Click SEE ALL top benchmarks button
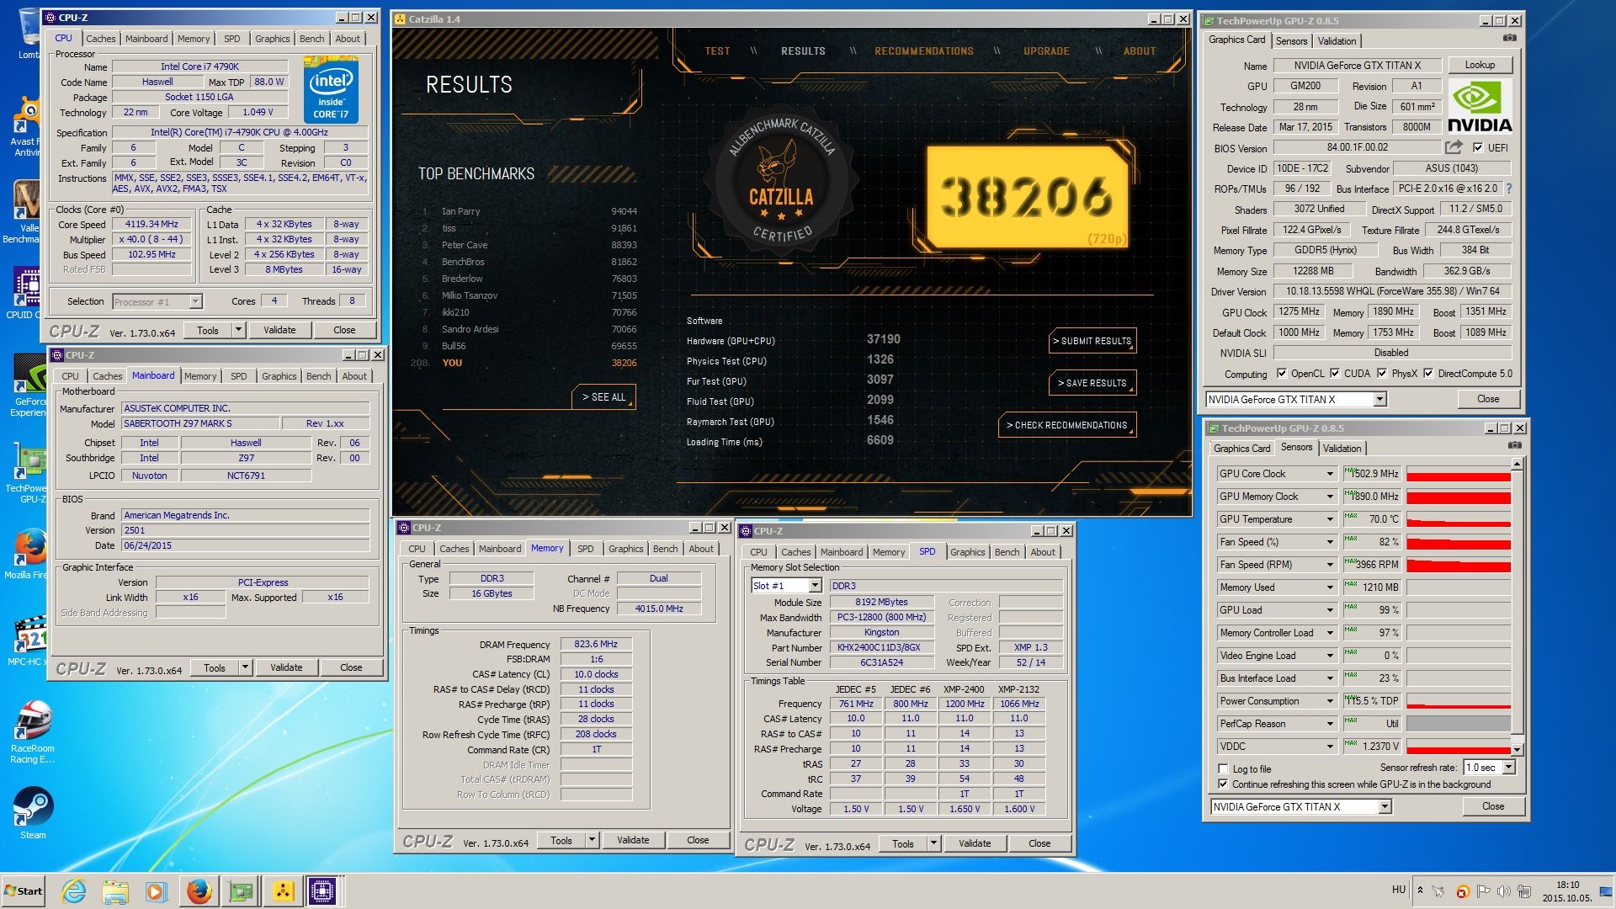Viewport: 1616px width, 909px height. (604, 397)
